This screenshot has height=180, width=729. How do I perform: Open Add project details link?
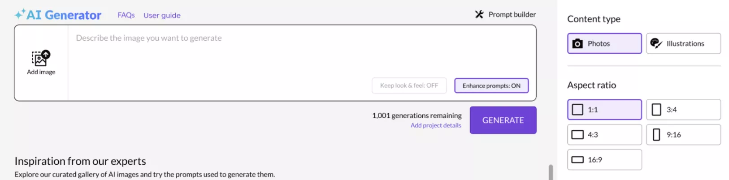436,125
